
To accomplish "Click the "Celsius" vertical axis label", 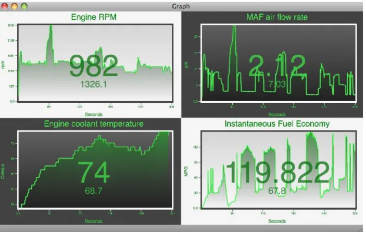I will click(x=3, y=171).
